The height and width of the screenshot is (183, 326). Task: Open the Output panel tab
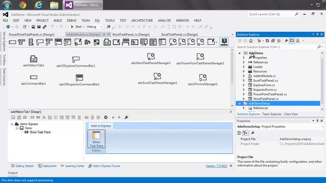tap(13, 173)
